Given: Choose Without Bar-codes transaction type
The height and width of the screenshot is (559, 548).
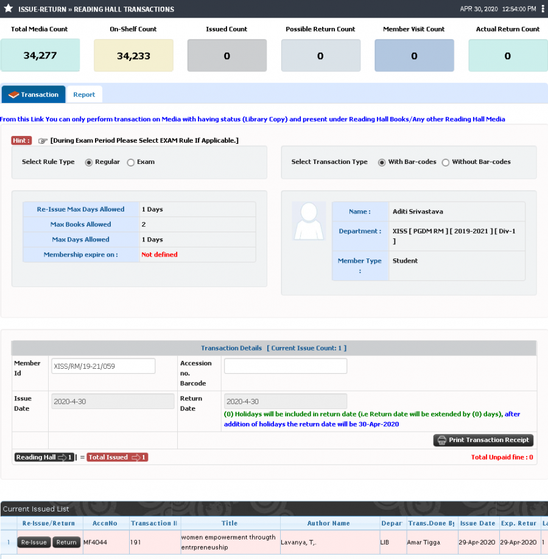Looking at the screenshot, I should click(446, 163).
